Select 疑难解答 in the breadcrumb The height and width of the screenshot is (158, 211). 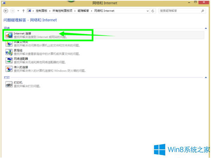[83, 11]
